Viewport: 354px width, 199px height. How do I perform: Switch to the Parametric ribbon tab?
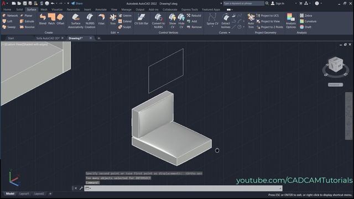coord(73,10)
